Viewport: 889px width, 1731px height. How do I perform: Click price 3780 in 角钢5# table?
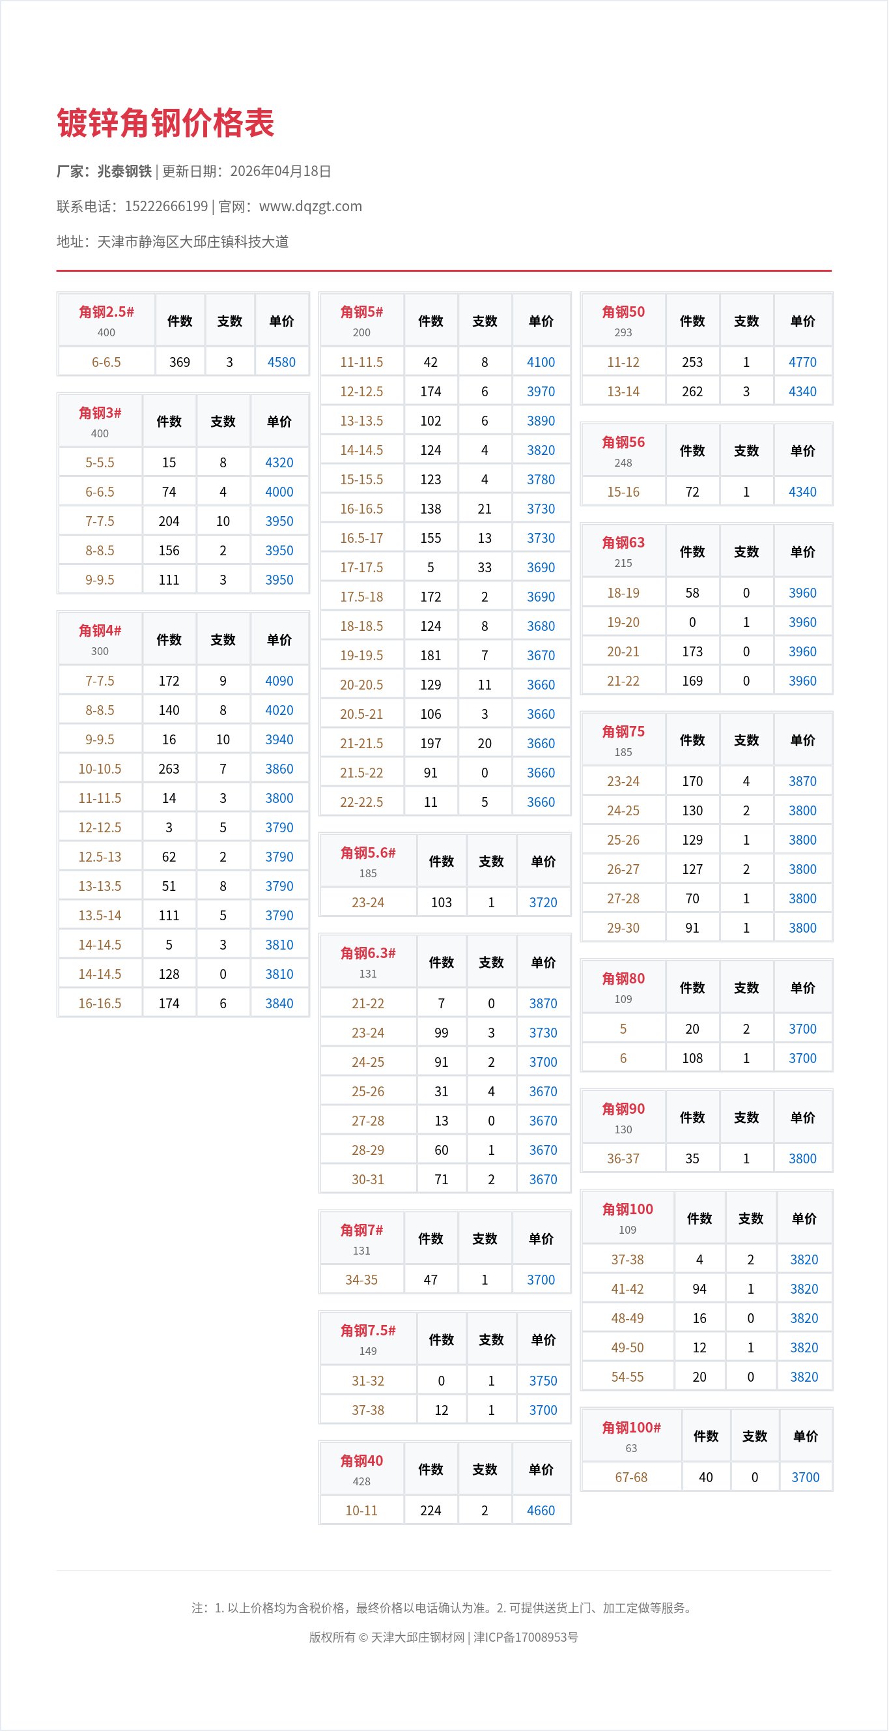pyautogui.click(x=541, y=480)
